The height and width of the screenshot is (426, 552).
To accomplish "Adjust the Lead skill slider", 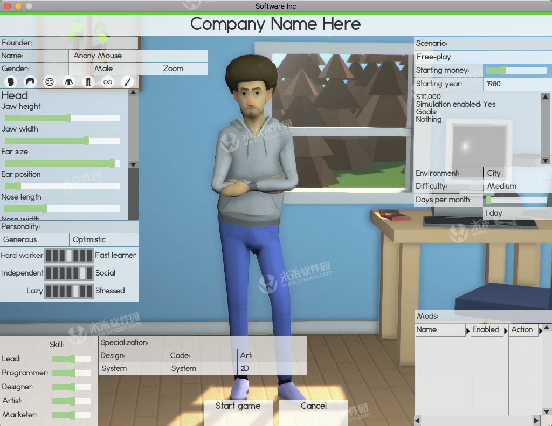I will coord(72,359).
